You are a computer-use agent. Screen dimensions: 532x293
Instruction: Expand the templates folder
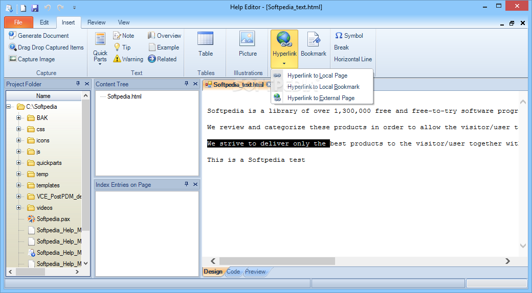tap(18, 185)
